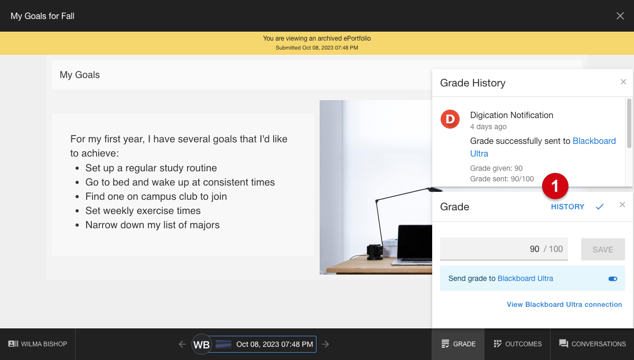
Task: Click the archived ePortfolio notice banner
Action: pyautogui.click(x=317, y=43)
